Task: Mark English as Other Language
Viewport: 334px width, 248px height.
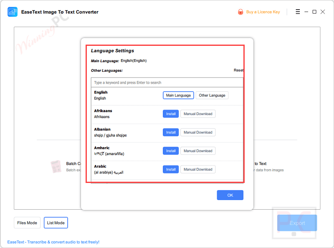Action: [212, 95]
